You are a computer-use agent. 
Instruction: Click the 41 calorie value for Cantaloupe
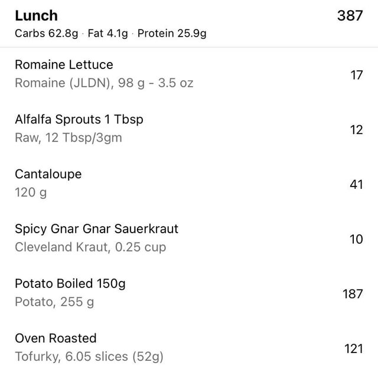[x=356, y=185]
